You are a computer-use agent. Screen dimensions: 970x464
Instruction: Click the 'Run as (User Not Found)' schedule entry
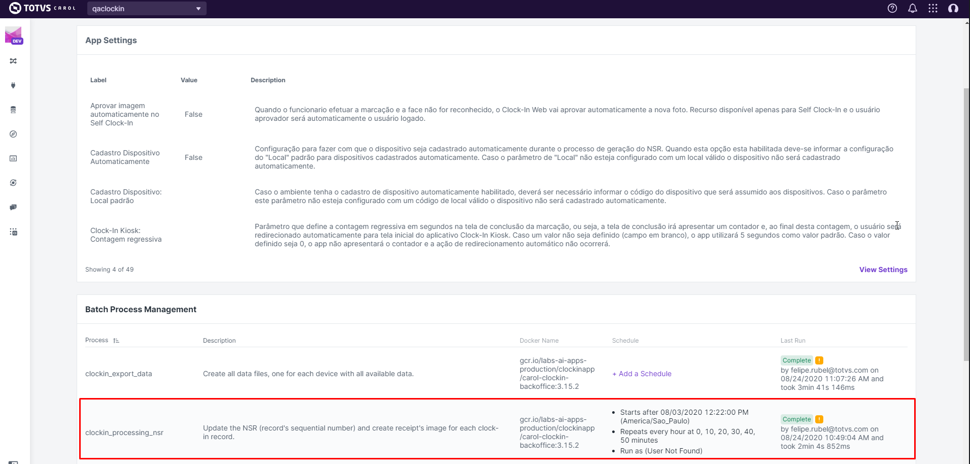661,451
